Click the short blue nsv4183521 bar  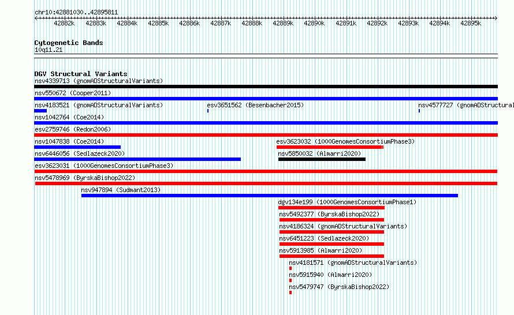tap(40, 111)
